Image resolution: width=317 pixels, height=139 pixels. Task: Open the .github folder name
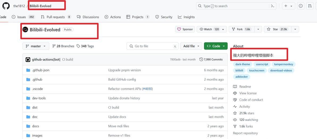(37, 80)
